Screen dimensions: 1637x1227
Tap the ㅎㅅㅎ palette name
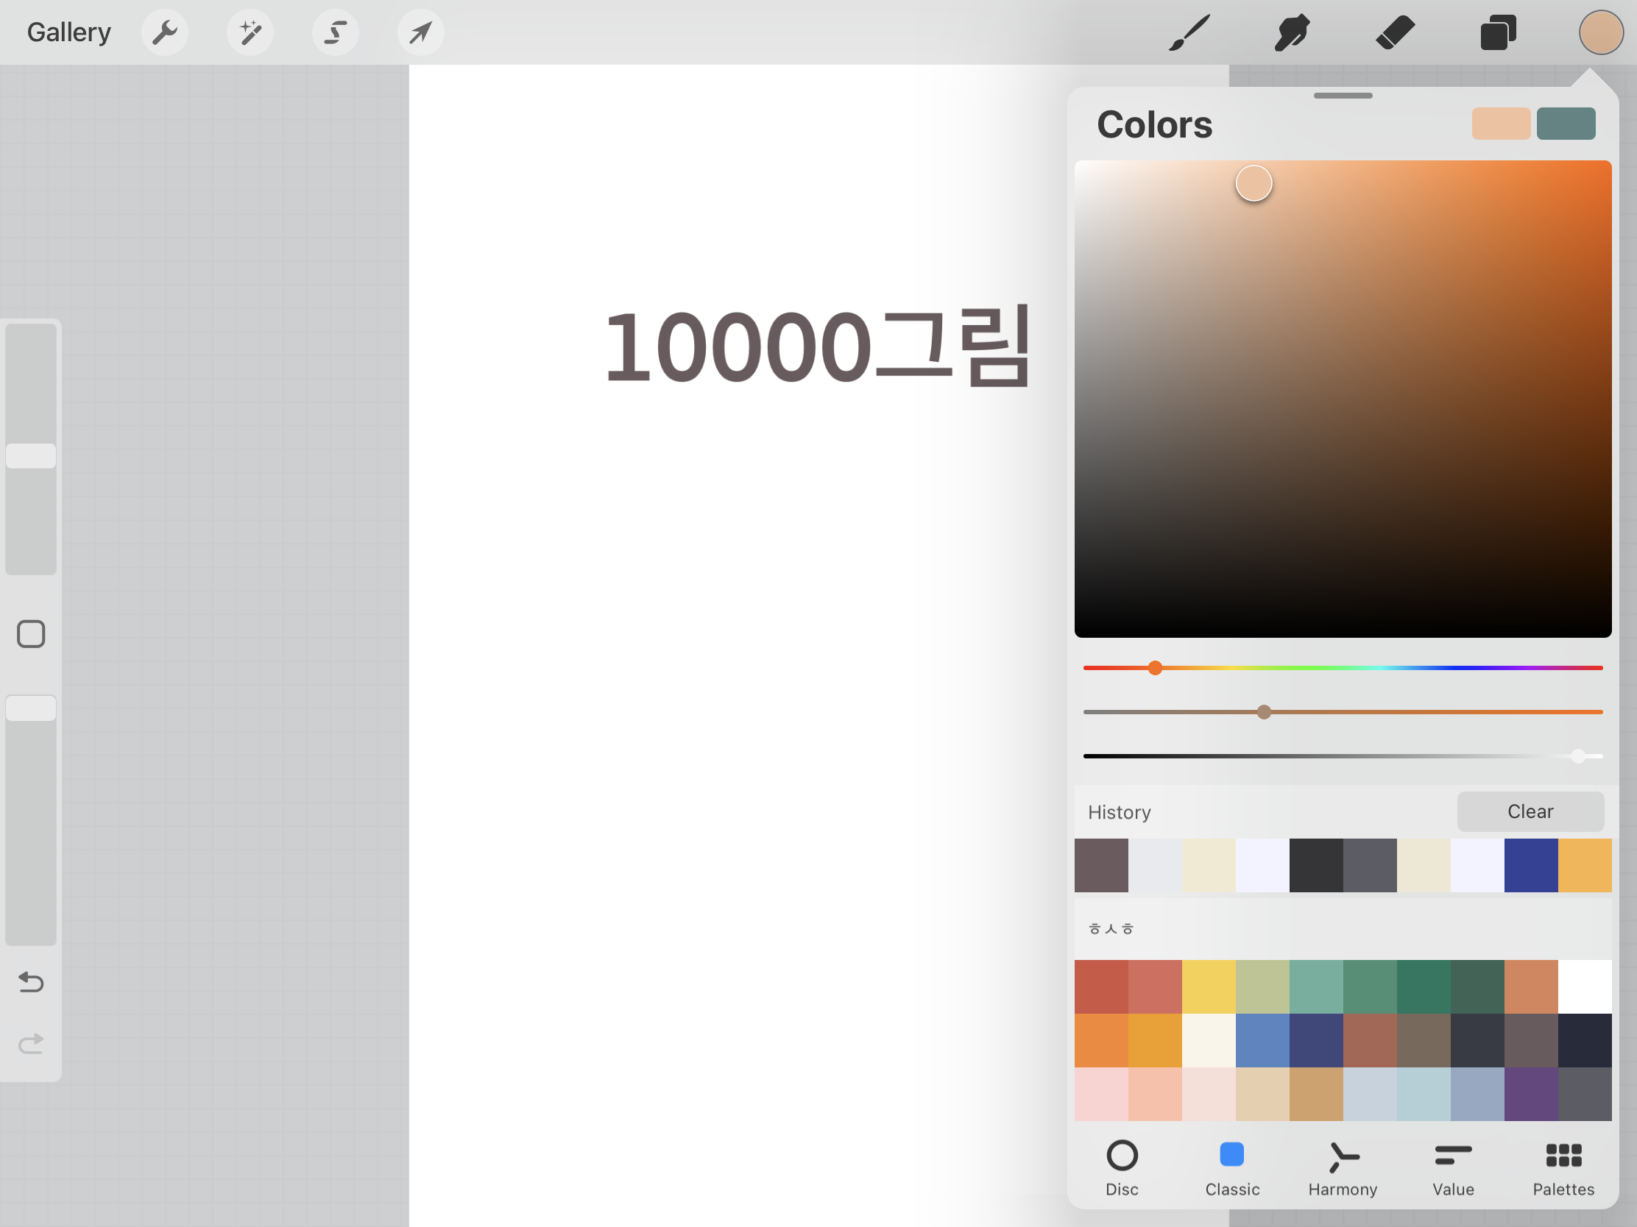(1111, 928)
